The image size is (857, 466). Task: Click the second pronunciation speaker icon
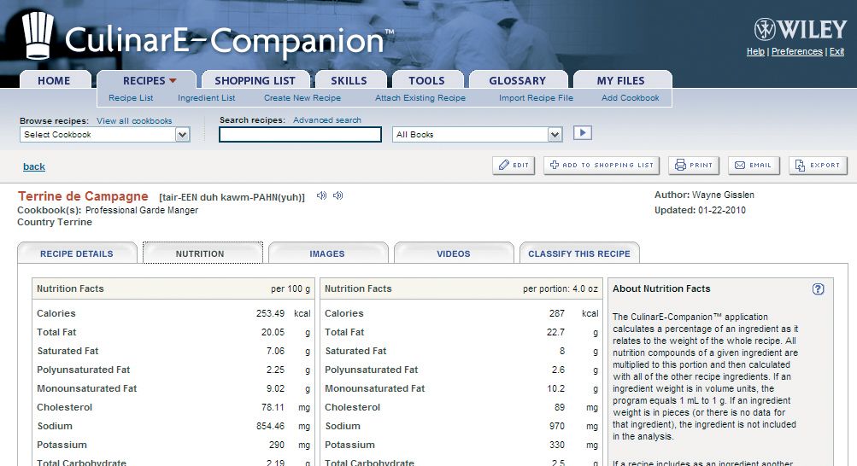click(338, 196)
